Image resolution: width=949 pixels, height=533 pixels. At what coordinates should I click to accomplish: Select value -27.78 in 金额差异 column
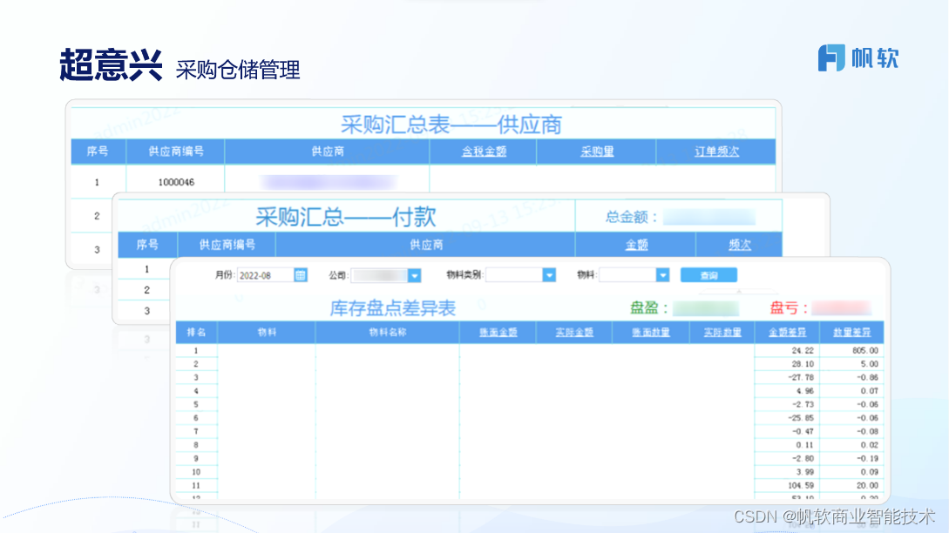[x=801, y=377]
